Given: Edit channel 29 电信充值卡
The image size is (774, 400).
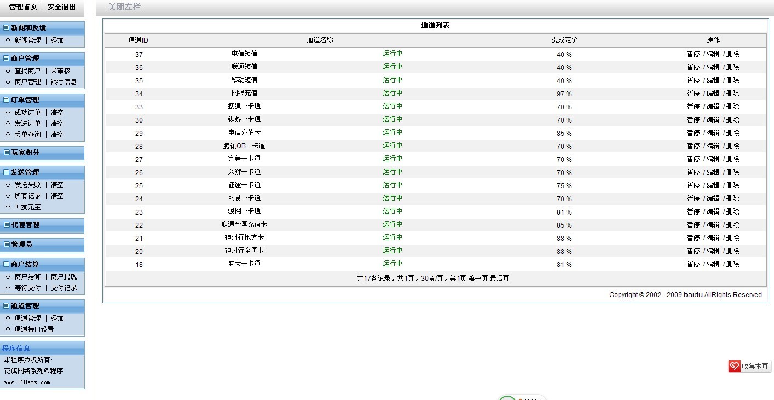Looking at the screenshot, I should 713,133.
